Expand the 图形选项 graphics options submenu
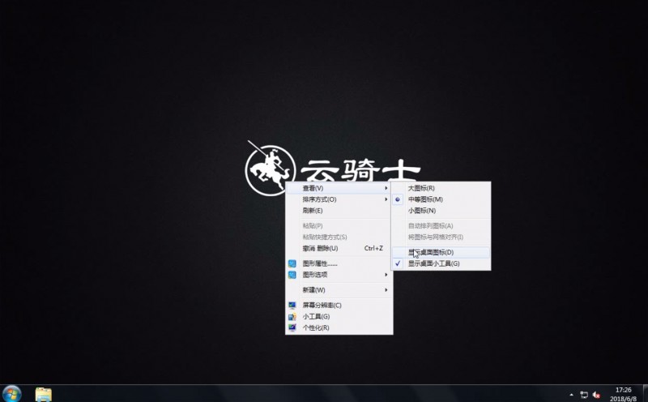The height and width of the screenshot is (402, 648). pyautogui.click(x=339, y=275)
